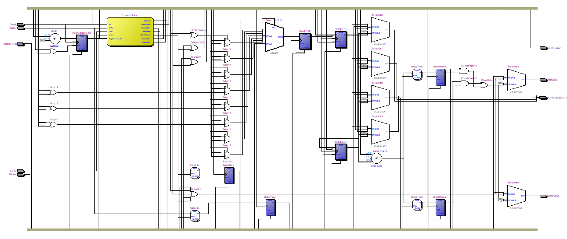Click the LessThan0 comparator symbol

click(377, 158)
